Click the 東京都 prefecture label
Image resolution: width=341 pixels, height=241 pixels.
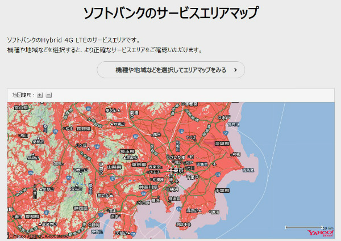[139, 164]
